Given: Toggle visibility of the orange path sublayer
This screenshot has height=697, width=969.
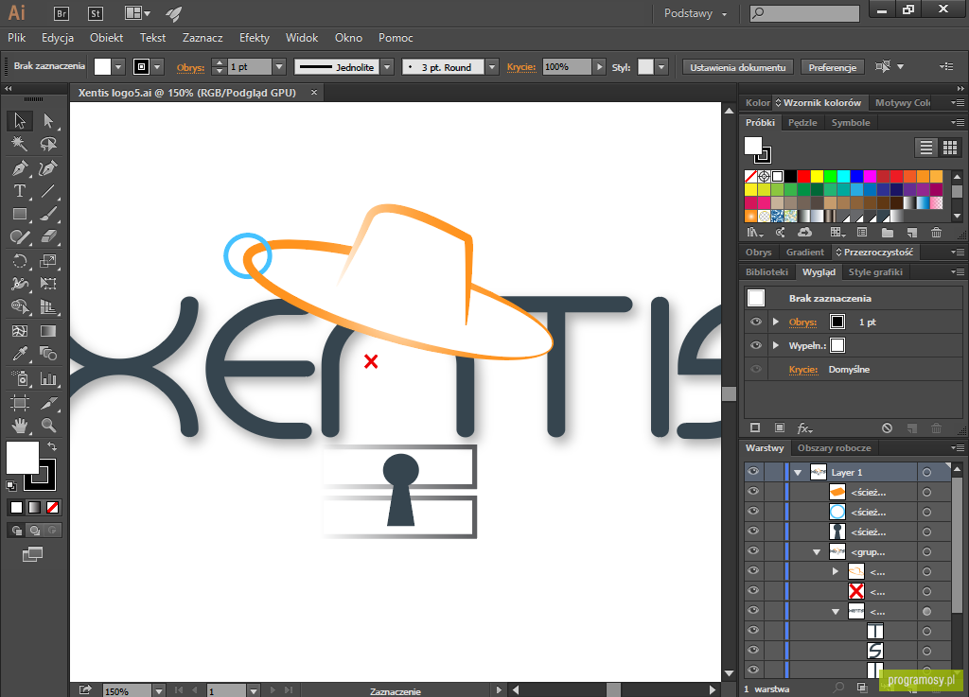Looking at the screenshot, I should [x=753, y=492].
